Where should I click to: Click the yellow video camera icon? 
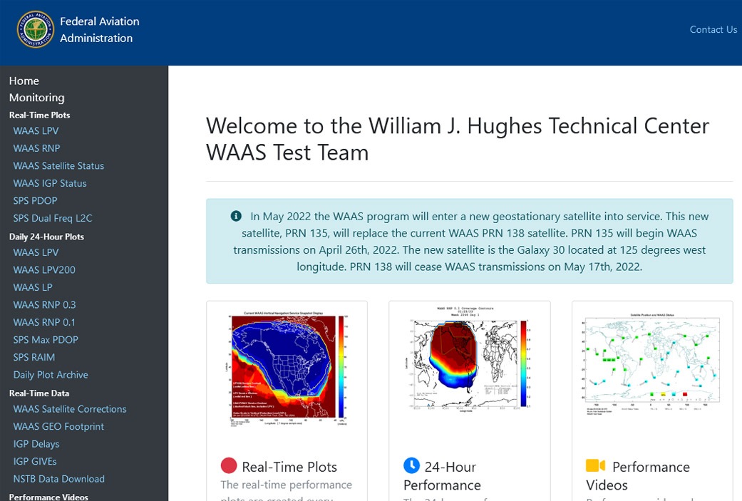595,466
